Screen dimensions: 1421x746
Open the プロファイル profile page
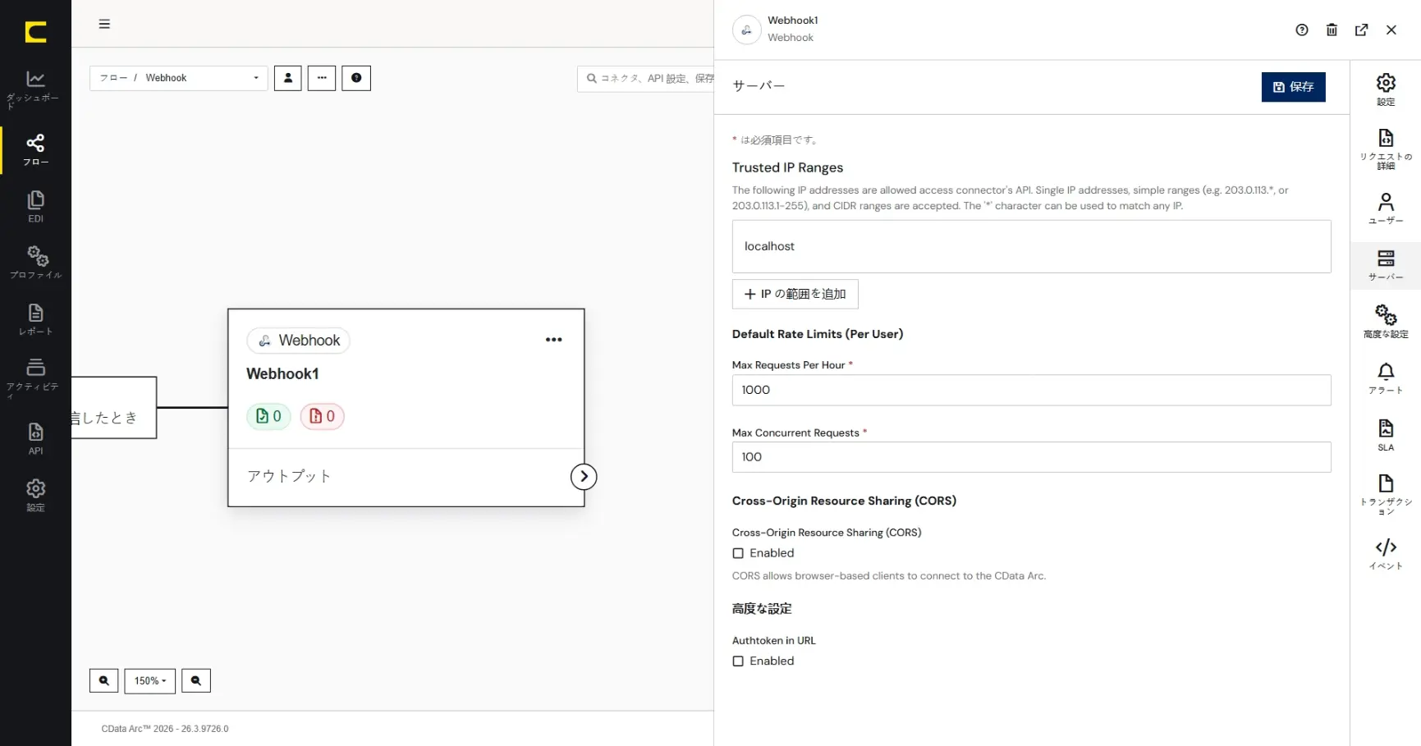point(35,263)
